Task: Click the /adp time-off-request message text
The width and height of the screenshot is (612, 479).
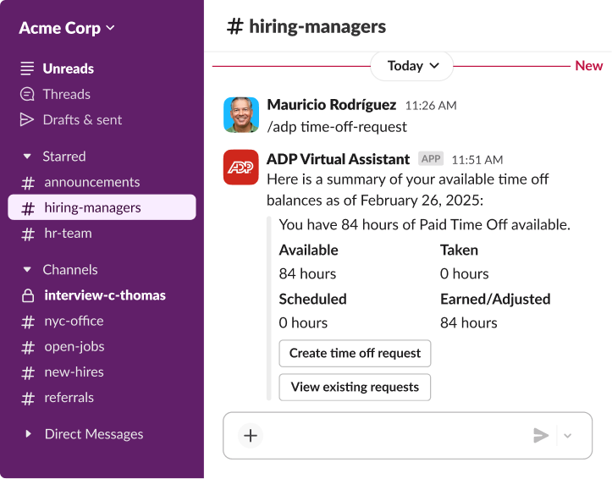Action: pos(336,127)
